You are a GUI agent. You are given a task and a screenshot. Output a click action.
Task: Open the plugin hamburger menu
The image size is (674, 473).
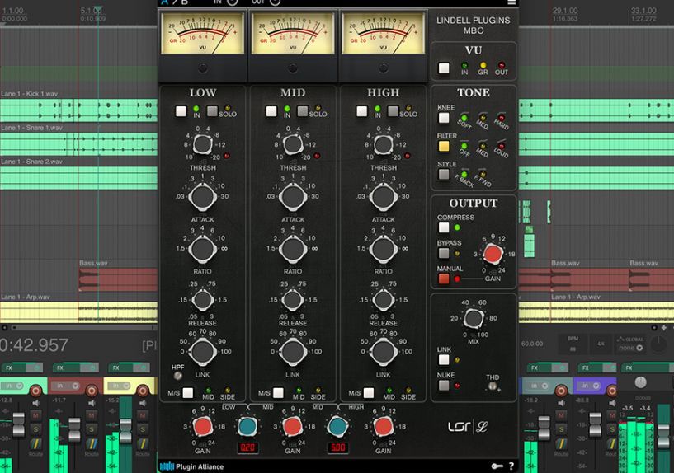[511, 2]
